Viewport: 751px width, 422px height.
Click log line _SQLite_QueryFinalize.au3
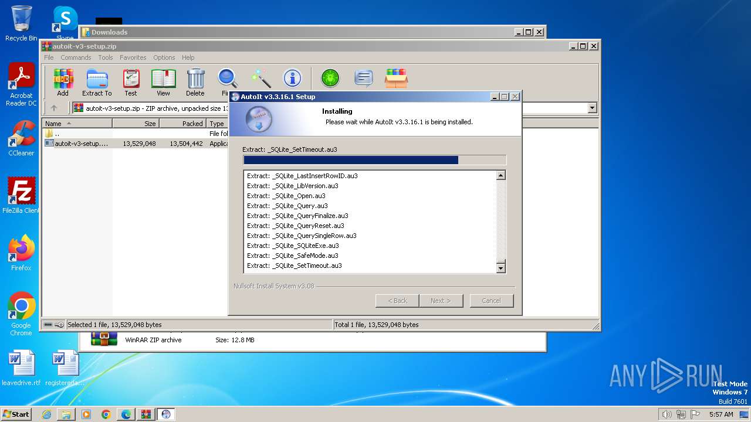tap(297, 216)
